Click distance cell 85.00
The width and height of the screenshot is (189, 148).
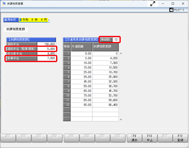82,100
